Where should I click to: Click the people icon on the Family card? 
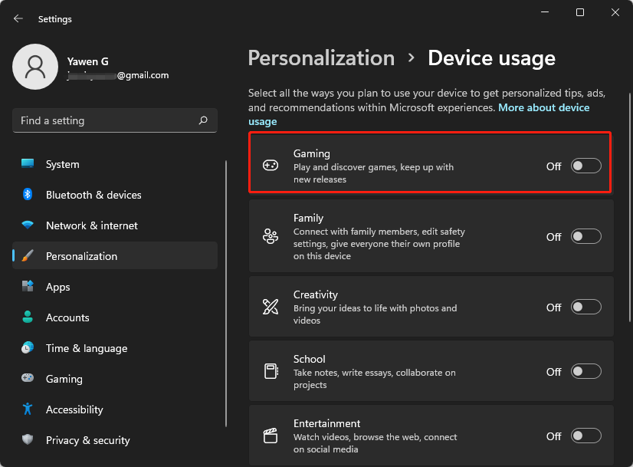point(271,236)
